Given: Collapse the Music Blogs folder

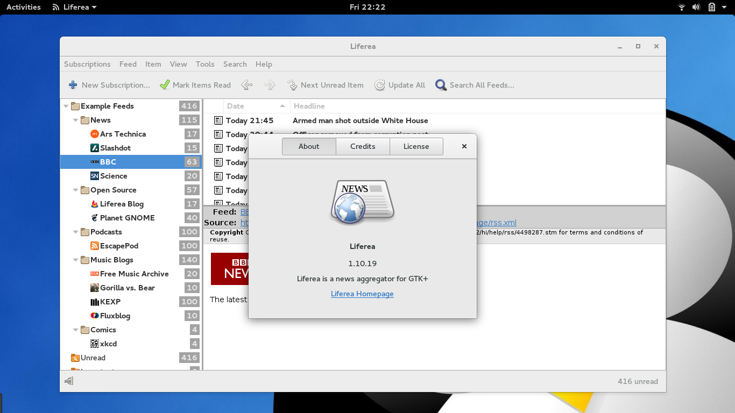Looking at the screenshot, I should [x=76, y=260].
